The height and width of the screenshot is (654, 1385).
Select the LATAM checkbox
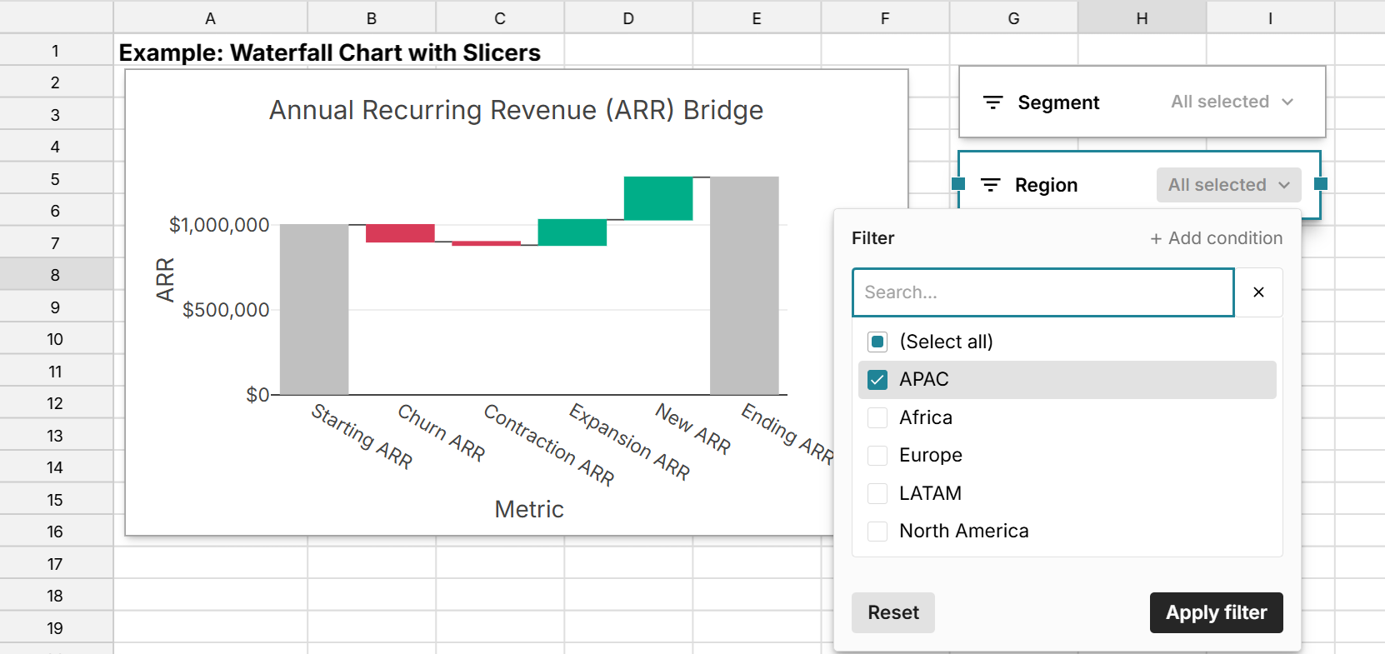pyautogui.click(x=877, y=493)
